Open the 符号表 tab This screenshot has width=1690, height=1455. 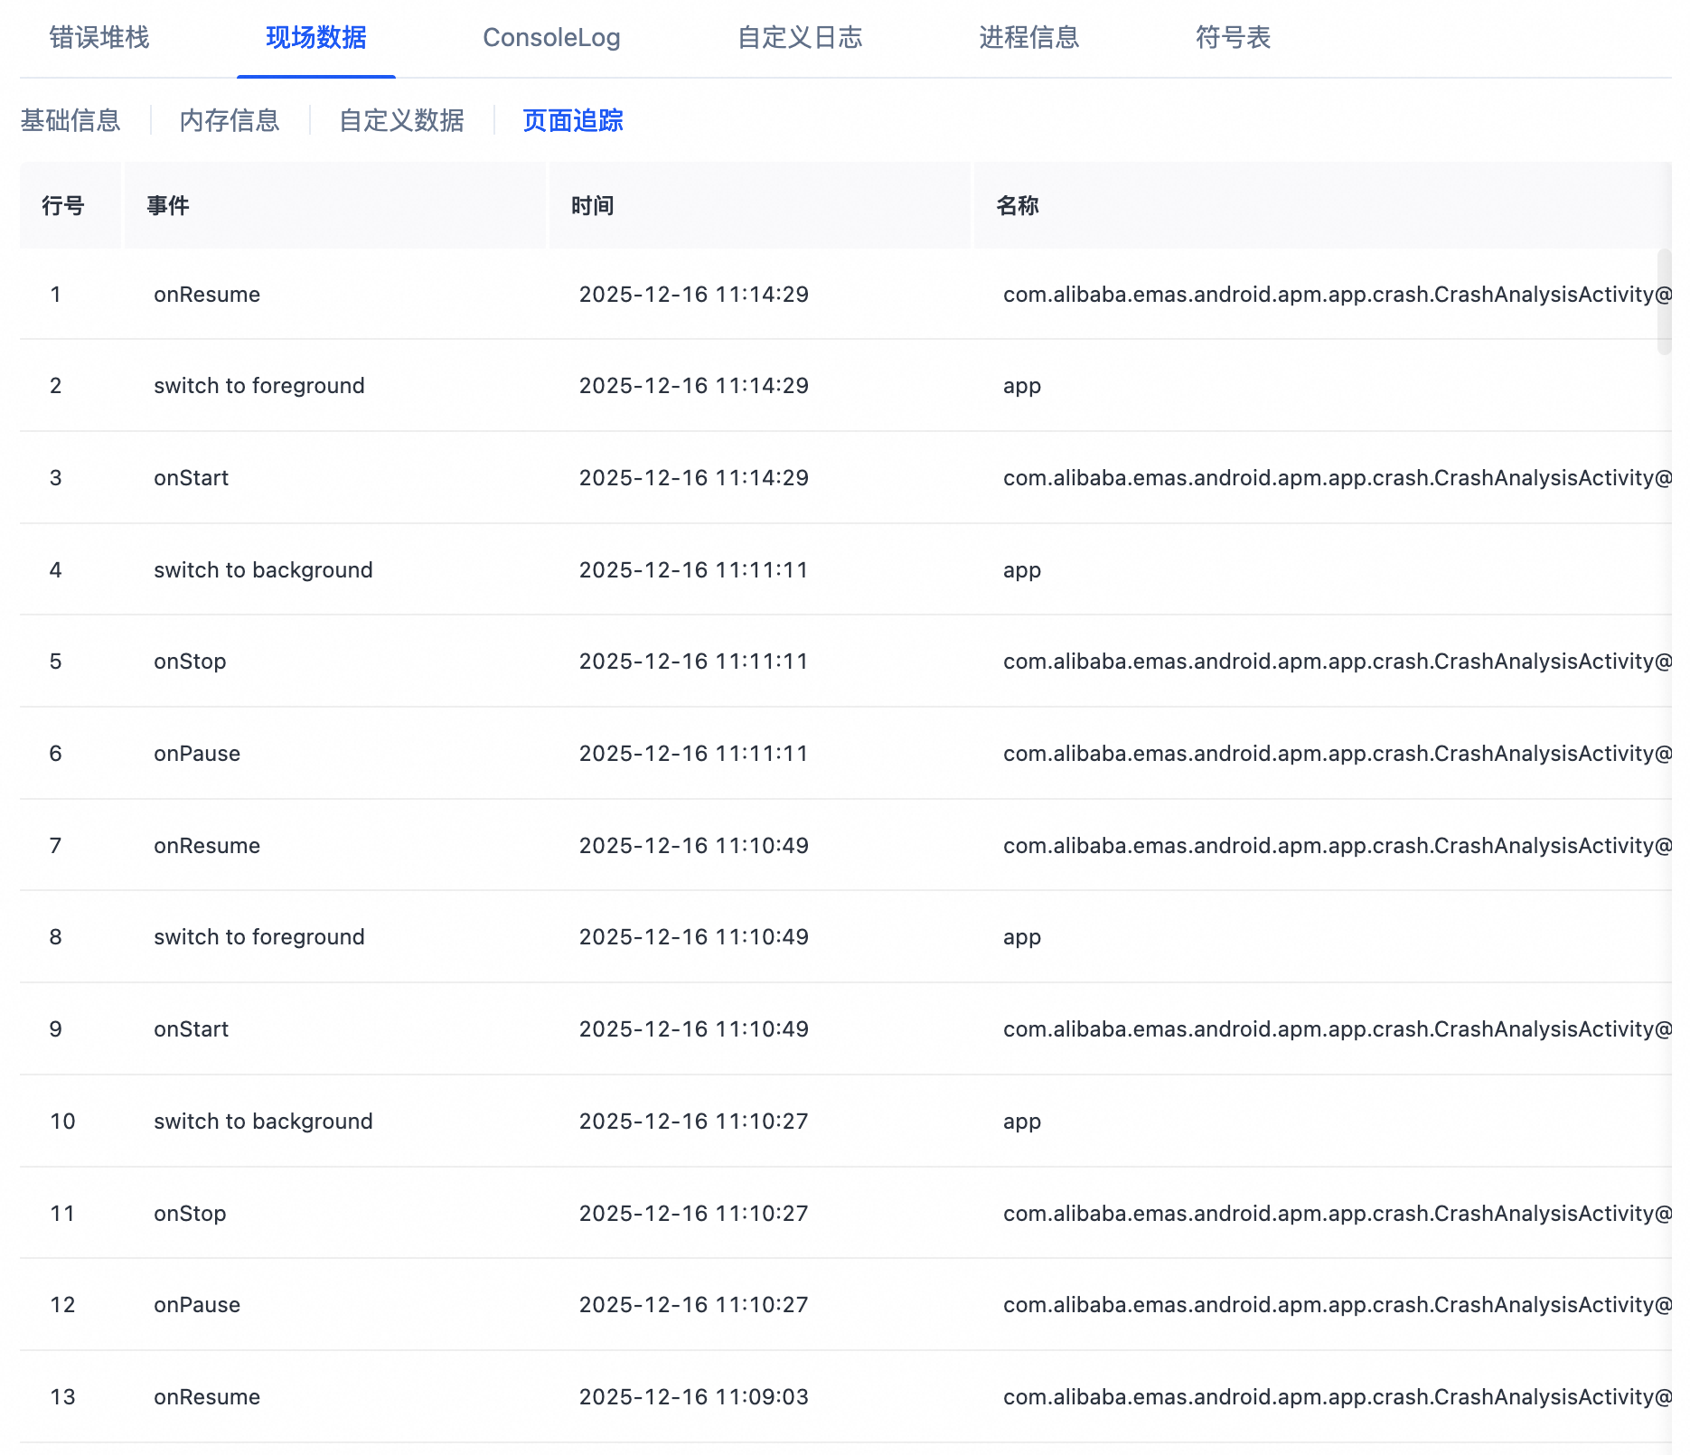click(1233, 38)
